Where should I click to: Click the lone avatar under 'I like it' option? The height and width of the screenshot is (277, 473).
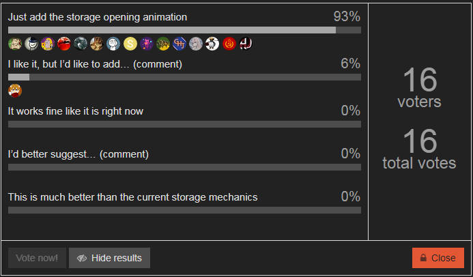coord(15,91)
